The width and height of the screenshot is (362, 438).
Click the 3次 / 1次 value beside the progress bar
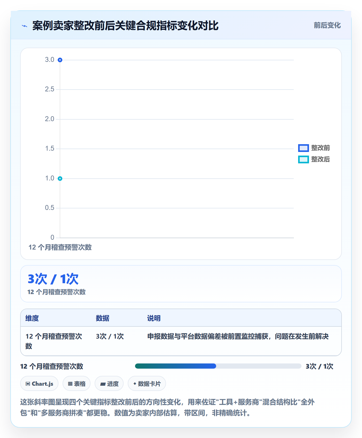(319, 366)
